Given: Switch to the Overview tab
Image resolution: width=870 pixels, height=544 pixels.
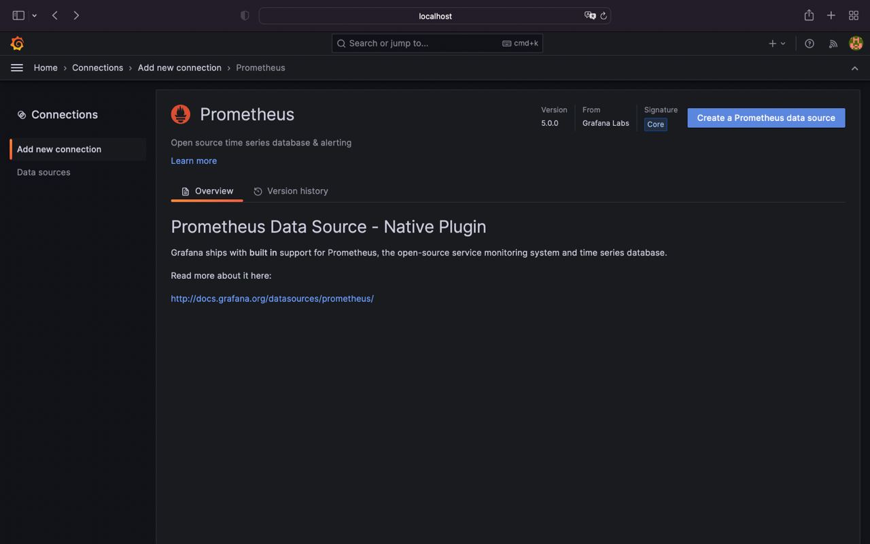Looking at the screenshot, I should click(207, 191).
